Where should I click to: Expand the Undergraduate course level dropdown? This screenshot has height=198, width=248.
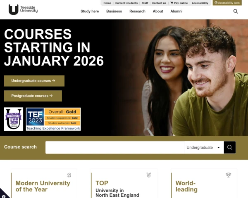point(204,148)
